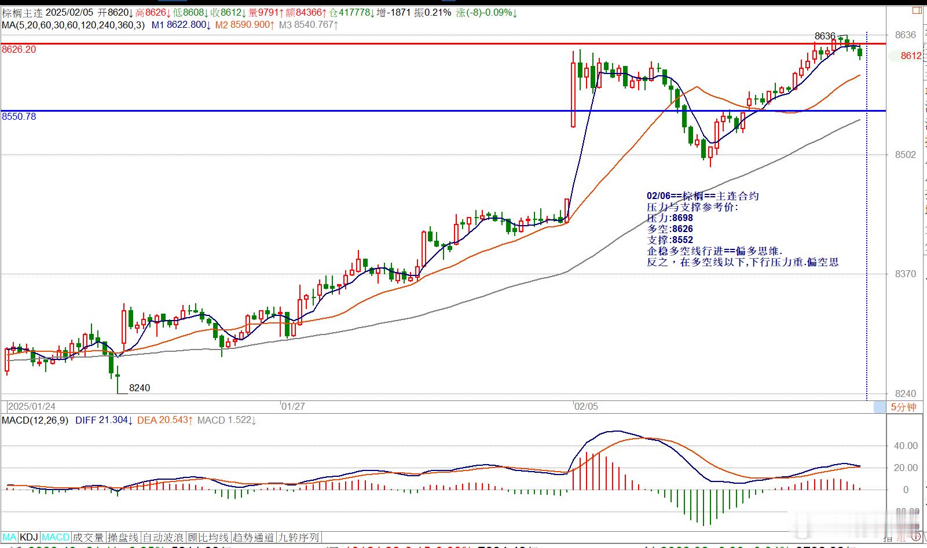Click the MA(5,20,60,30,60,120,240,360,3) parameters label
927x548 pixels.
pyautogui.click(x=74, y=25)
